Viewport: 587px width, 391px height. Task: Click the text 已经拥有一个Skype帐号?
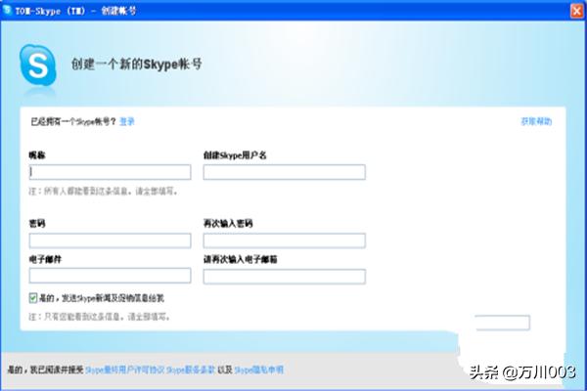[x=73, y=121]
